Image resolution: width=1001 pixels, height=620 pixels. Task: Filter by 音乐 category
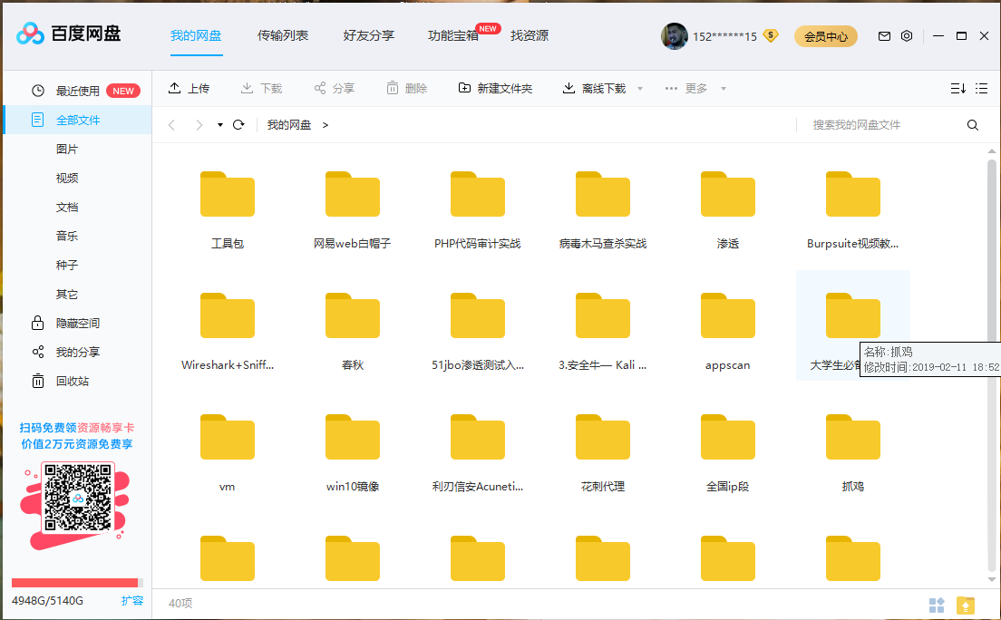point(67,236)
